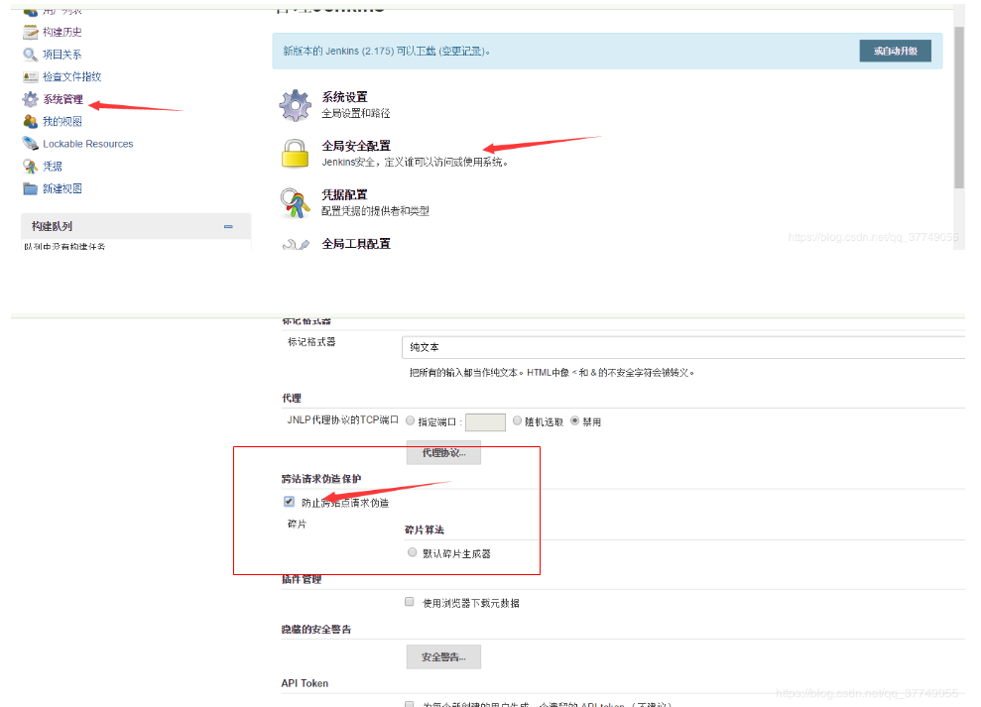Open Lockable Resources link
This screenshot has width=981, height=707.
[87, 143]
